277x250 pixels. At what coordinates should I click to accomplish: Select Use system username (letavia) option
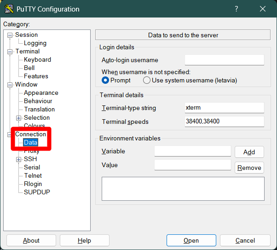click(x=147, y=81)
